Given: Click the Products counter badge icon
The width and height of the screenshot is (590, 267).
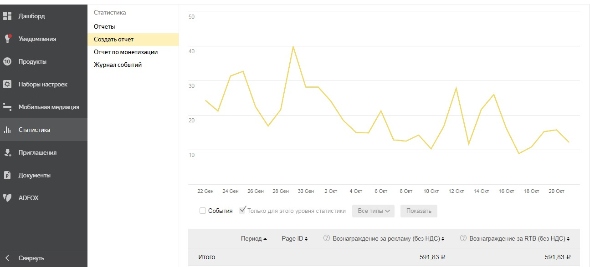Looking at the screenshot, I should (7, 61).
